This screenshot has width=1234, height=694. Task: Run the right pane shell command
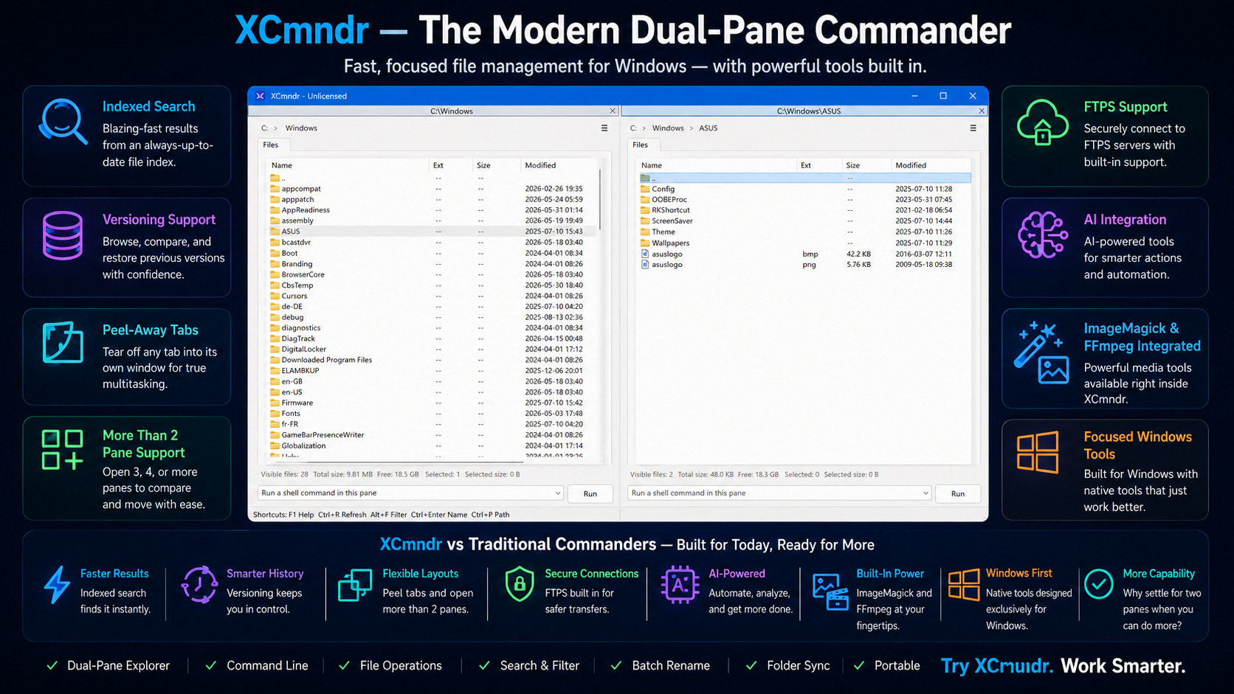pyautogui.click(x=958, y=493)
